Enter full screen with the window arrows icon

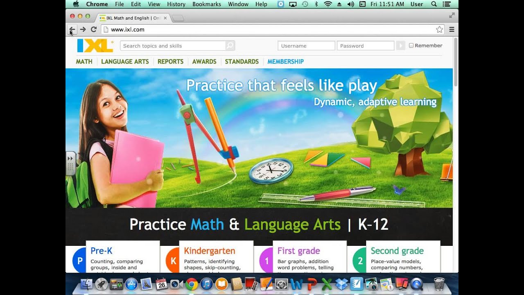pos(452,15)
